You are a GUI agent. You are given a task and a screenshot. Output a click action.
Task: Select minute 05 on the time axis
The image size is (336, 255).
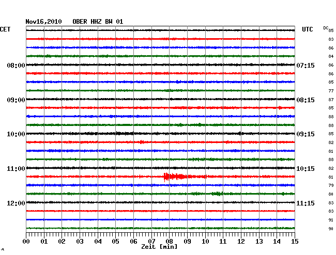pyautogui.click(x=115, y=242)
